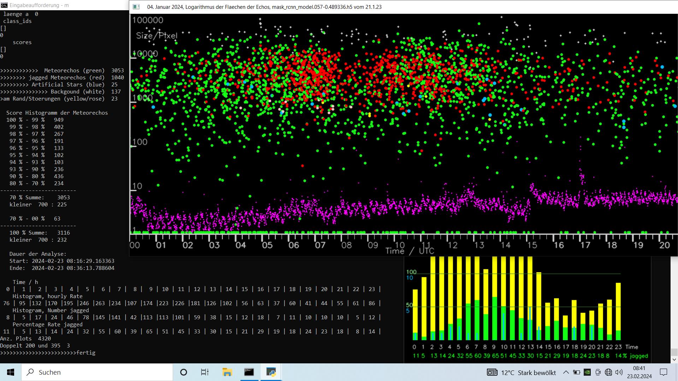Click the plot window title bar icon
The image size is (678, 381).
(136, 7)
